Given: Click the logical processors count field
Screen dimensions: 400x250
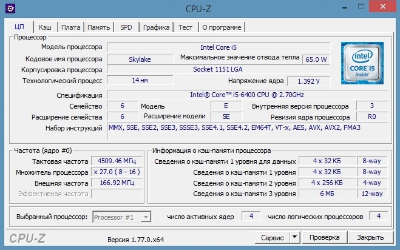Looking at the screenshot, I should click(x=379, y=216).
